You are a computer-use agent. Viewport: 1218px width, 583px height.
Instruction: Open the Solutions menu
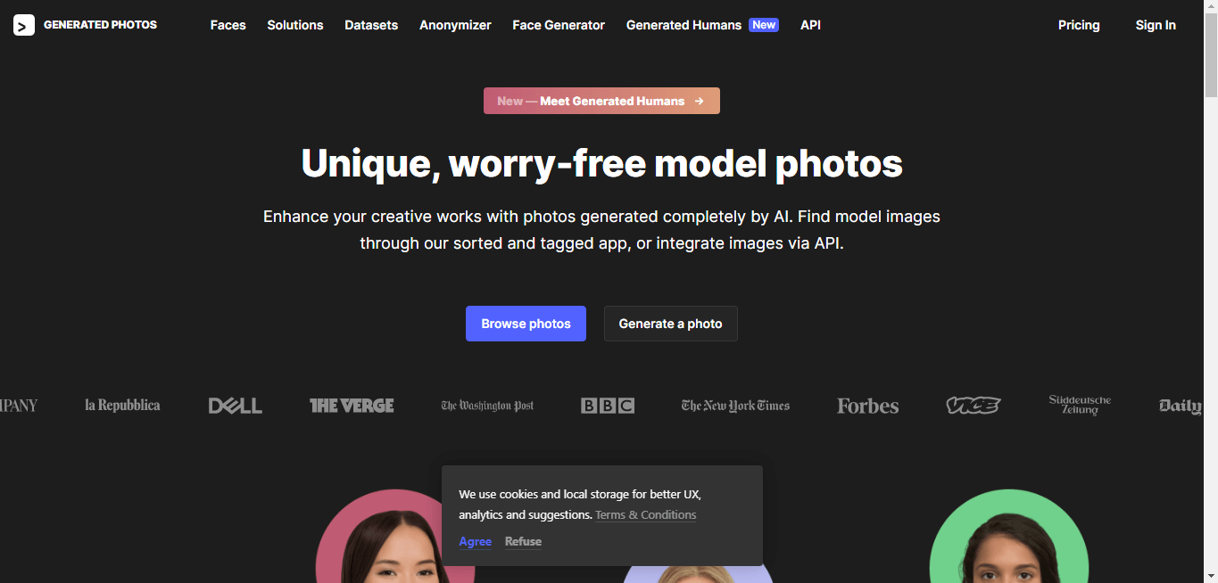(x=295, y=25)
